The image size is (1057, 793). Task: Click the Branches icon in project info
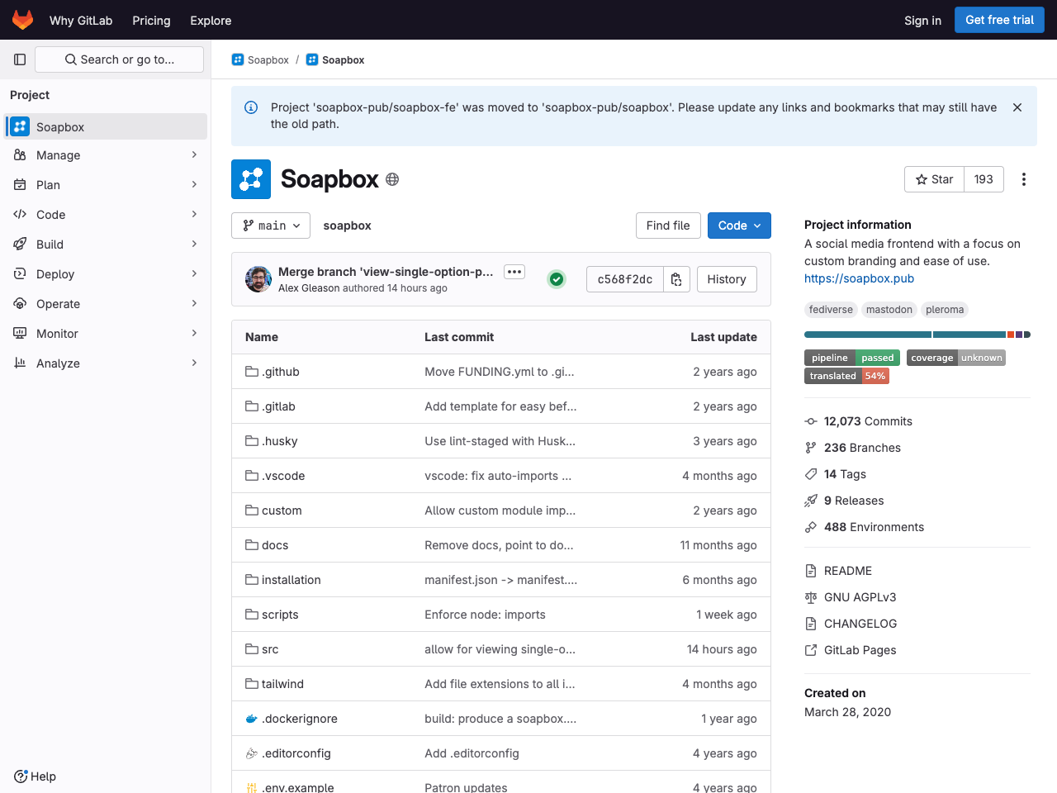click(x=811, y=448)
